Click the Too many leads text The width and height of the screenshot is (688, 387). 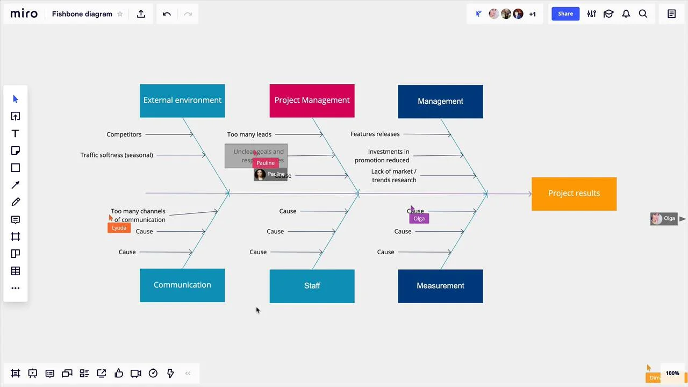coord(249,134)
